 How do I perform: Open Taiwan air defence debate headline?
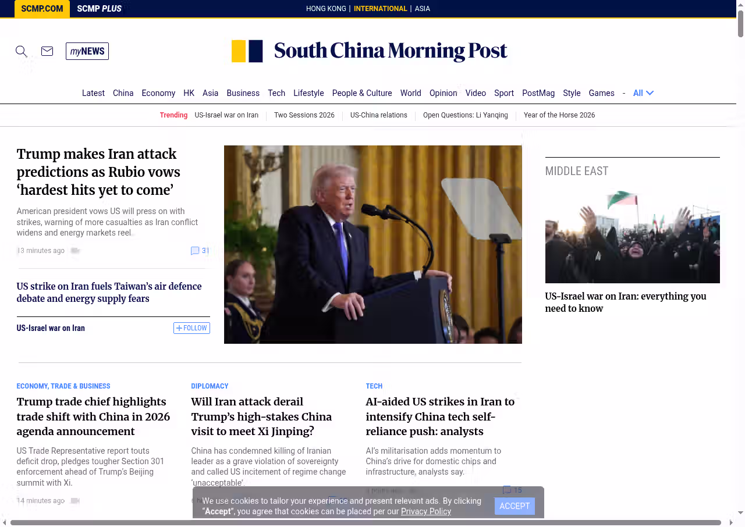coord(109,293)
